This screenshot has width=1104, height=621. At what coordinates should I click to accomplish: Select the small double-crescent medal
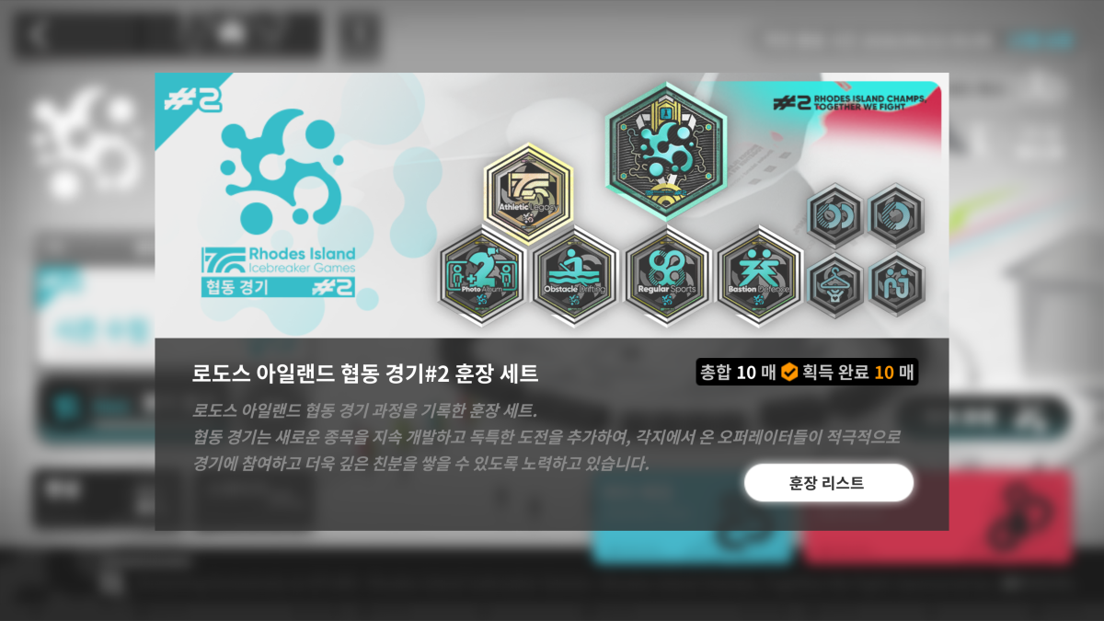coord(835,215)
